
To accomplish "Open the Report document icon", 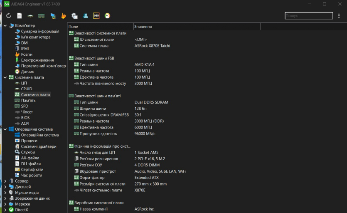I will pyautogui.click(x=20, y=16).
